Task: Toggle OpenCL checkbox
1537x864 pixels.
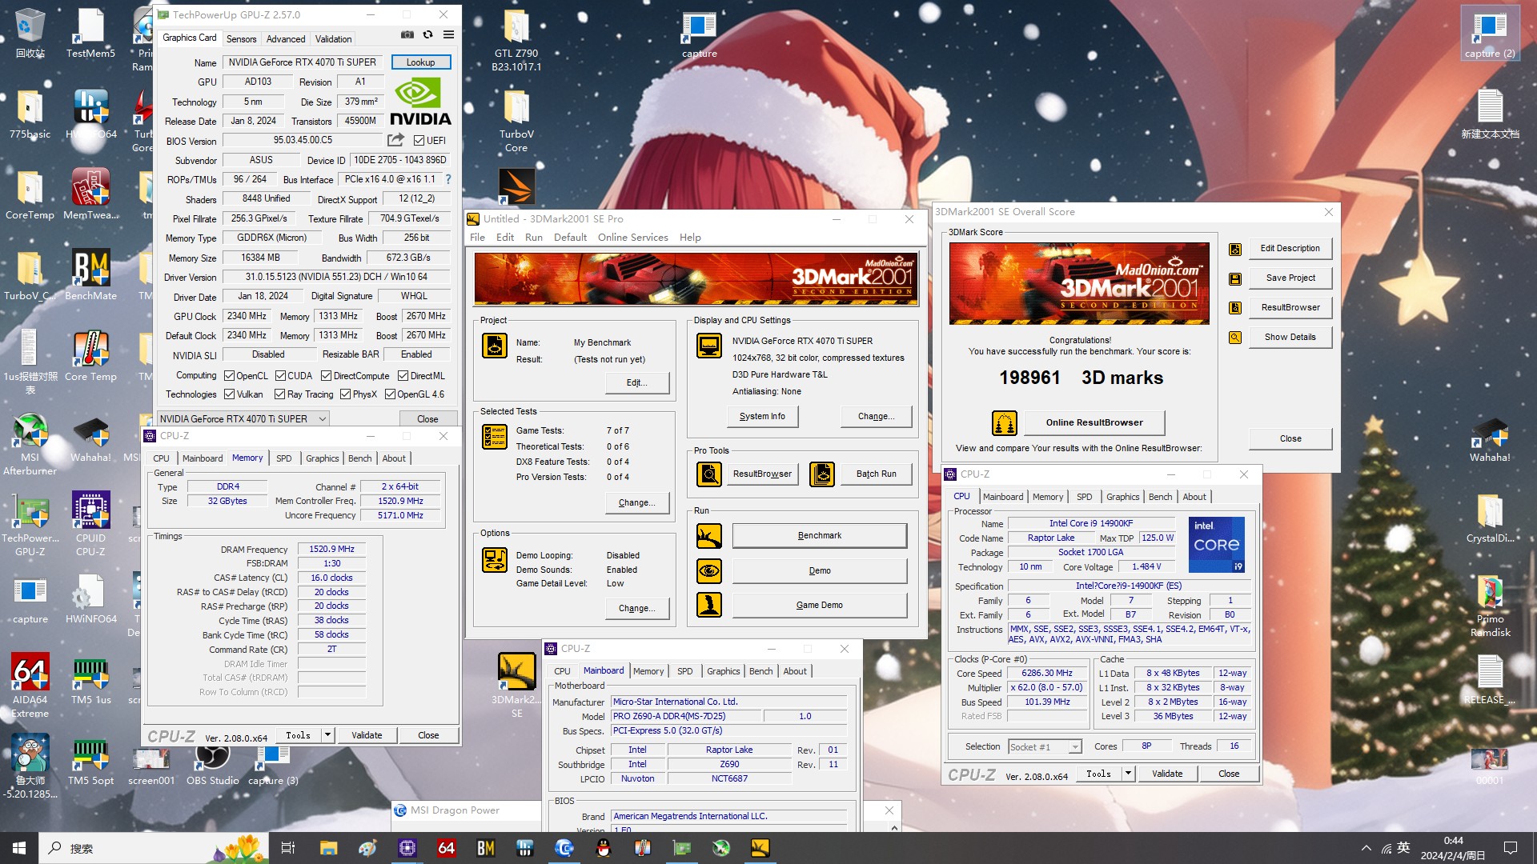Action: coord(229,375)
